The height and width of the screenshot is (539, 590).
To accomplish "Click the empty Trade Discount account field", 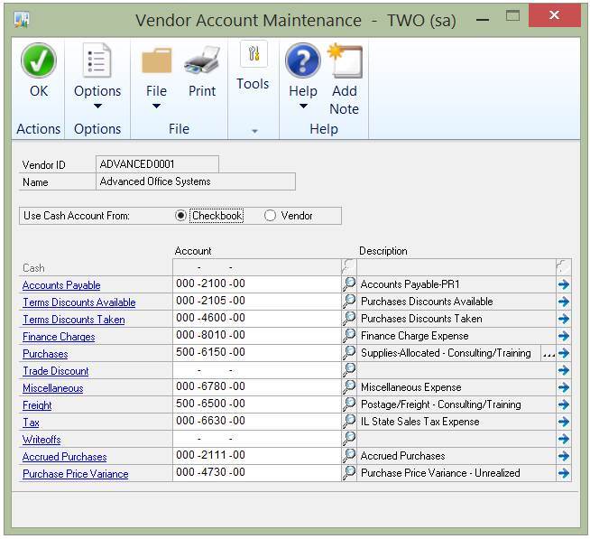I will click(x=257, y=370).
